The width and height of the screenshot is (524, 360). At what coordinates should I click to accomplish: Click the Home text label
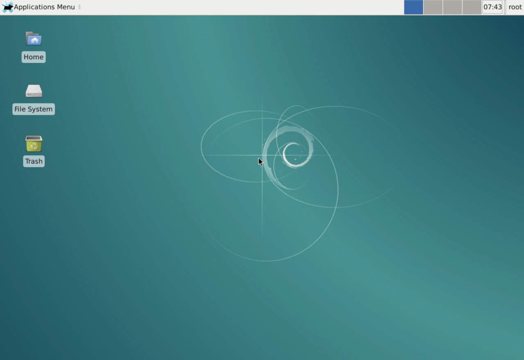pyautogui.click(x=33, y=57)
